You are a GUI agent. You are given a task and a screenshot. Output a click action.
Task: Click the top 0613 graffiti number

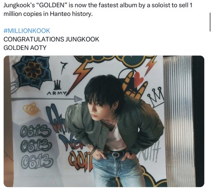(35, 131)
